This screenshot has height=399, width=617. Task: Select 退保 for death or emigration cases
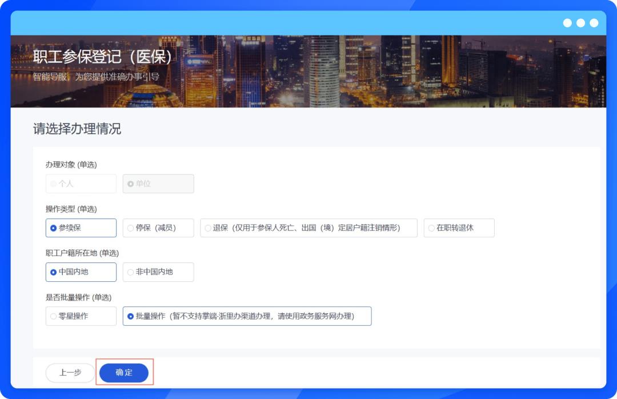(308, 228)
